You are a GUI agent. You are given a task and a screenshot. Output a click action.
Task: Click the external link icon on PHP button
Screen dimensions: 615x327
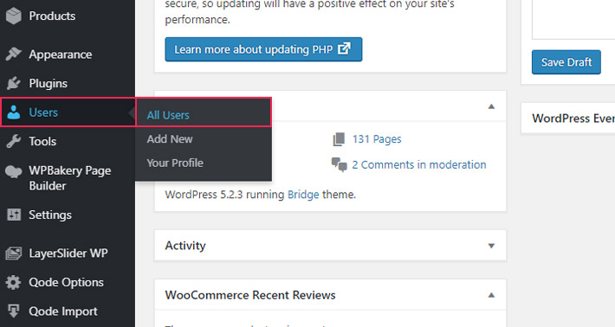pos(344,48)
